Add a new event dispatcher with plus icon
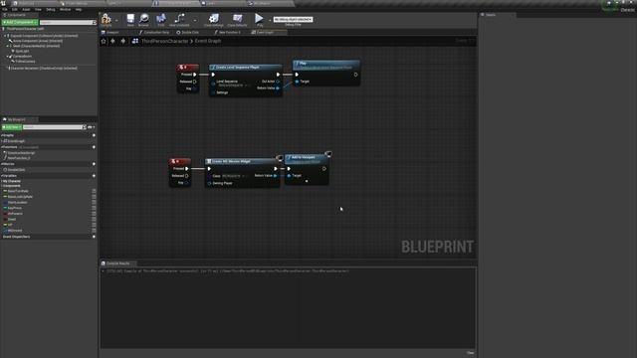637x358 pixels. 94,237
